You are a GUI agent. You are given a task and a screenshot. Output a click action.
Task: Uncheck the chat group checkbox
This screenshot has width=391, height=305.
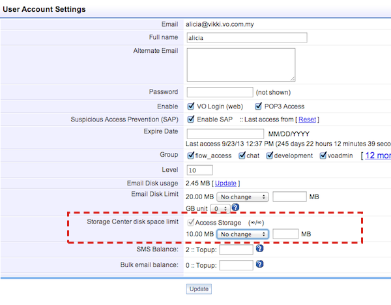[242, 155]
